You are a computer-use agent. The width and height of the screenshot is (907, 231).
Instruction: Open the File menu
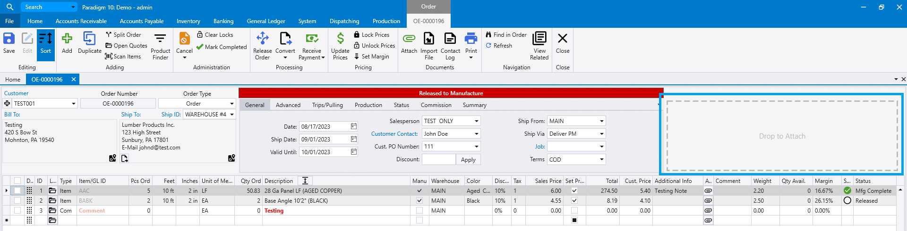pyautogui.click(x=9, y=21)
